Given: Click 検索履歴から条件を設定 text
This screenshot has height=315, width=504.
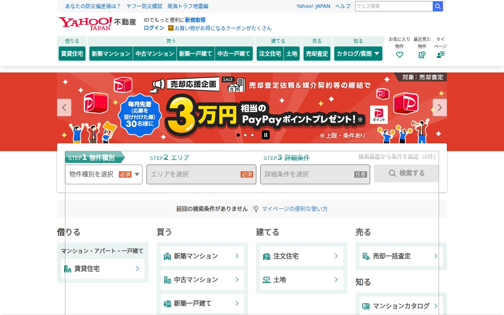Looking at the screenshot, I should 397,156.
